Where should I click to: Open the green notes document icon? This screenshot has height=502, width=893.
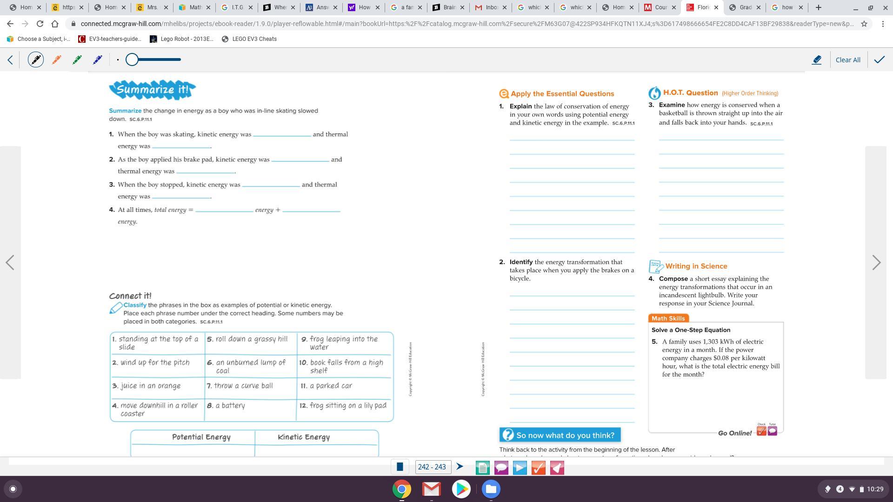(482, 468)
